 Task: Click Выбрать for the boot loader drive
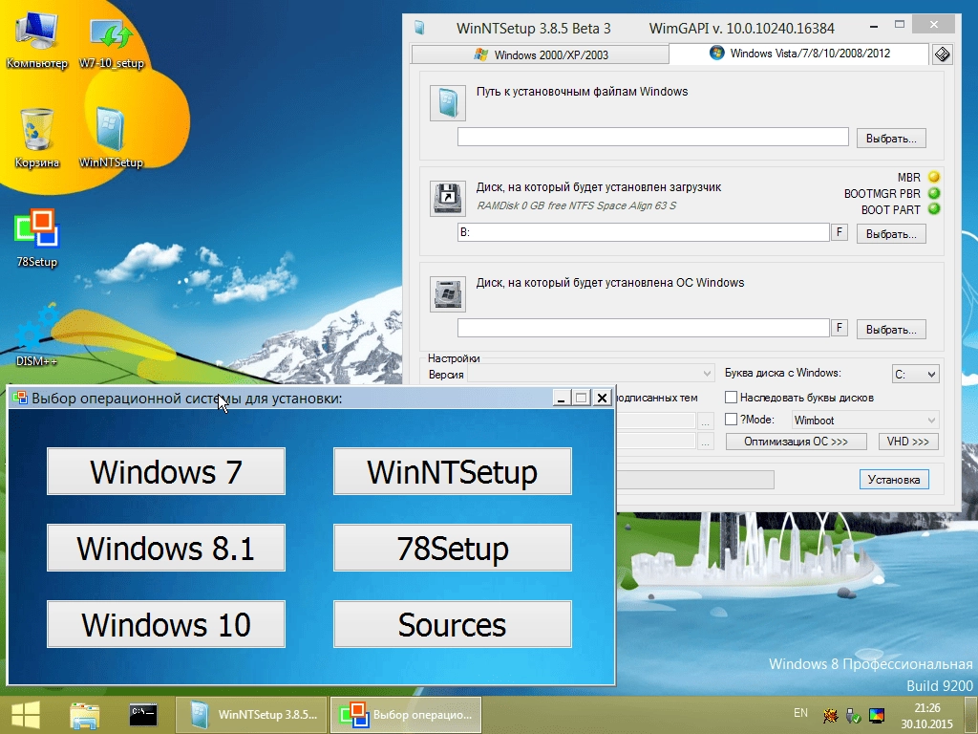coord(891,234)
